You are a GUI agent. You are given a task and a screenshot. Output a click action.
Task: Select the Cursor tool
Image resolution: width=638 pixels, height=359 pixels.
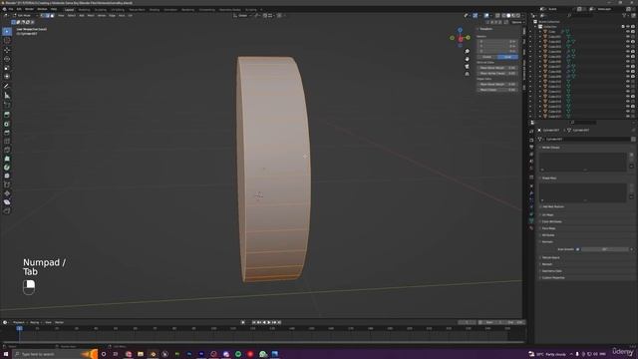pos(7,41)
